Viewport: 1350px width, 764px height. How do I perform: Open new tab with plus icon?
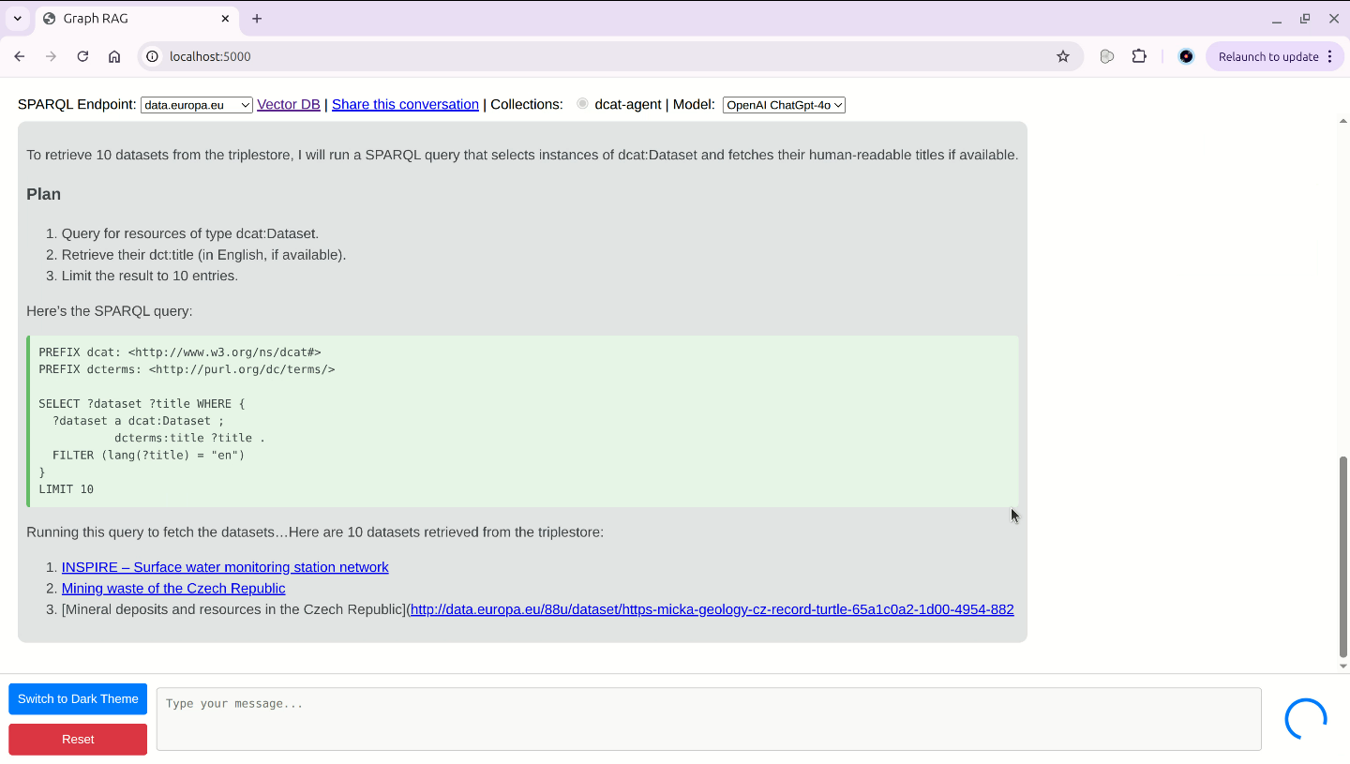(x=257, y=19)
